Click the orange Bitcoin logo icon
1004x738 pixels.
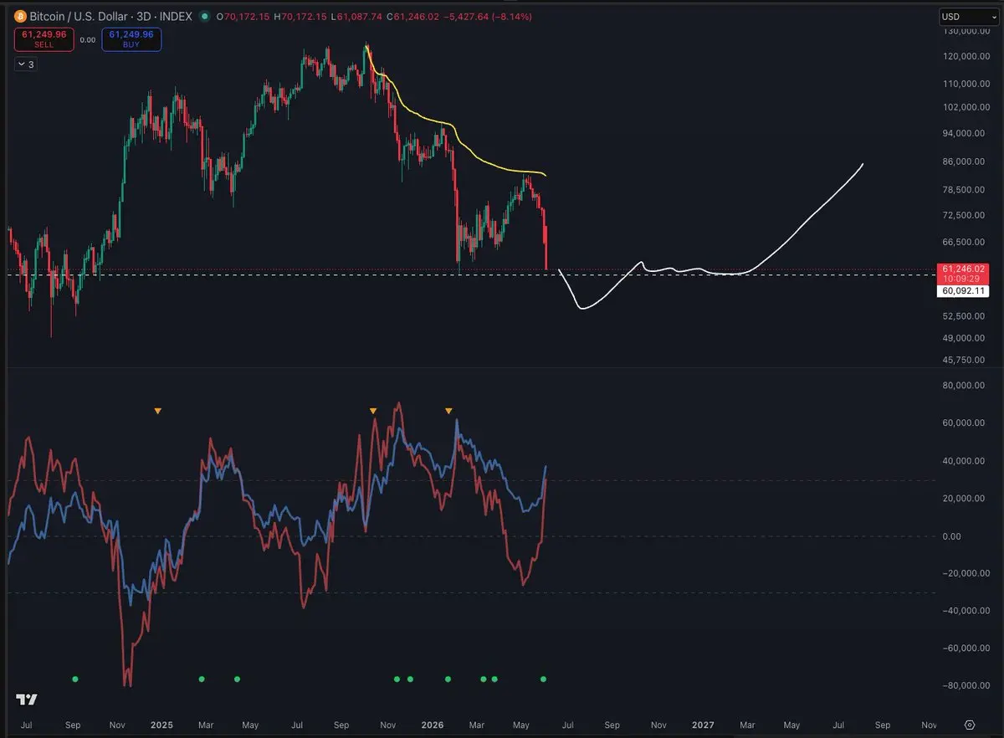20,17
